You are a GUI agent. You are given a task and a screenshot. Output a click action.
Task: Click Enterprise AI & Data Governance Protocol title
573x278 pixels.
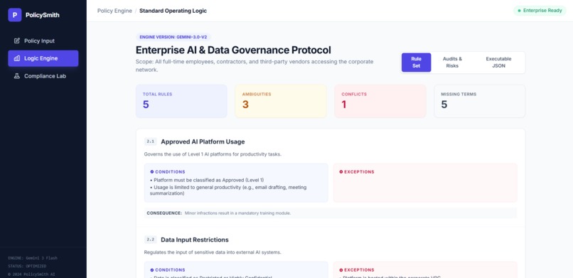(233, 50)
